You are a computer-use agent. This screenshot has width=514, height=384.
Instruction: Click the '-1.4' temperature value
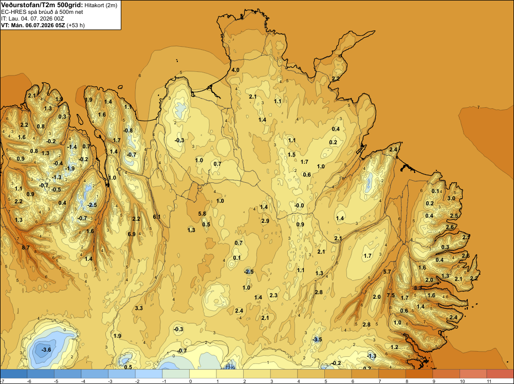click(x=72, y=147)
